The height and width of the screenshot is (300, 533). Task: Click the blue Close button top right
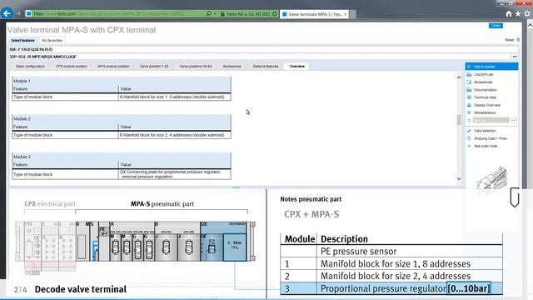[x=496, y=26]
